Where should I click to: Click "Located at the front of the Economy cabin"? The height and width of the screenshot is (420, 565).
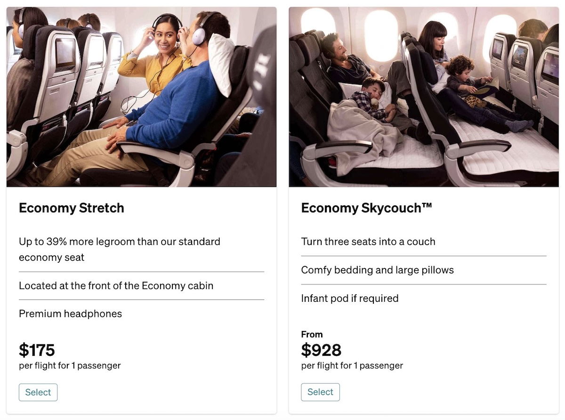coord(116,285)
